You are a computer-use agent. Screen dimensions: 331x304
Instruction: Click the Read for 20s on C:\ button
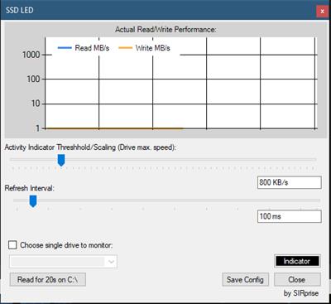point(48,279)
